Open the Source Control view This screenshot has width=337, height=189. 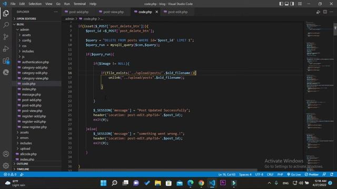(6, 37)
